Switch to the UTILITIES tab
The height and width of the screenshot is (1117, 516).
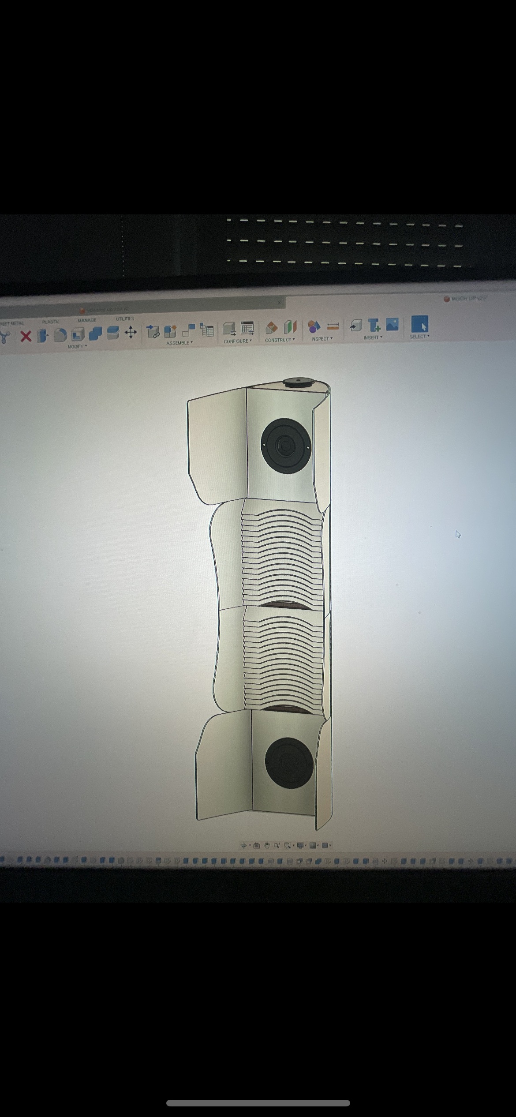pos(125,319)
